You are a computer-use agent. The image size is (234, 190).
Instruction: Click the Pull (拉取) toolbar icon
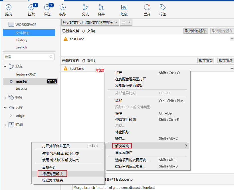31,10
